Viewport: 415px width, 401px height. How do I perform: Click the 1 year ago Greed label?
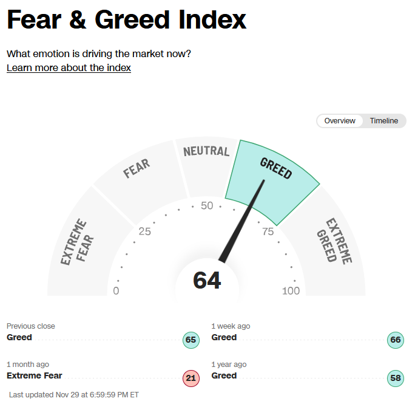(224, 375)
